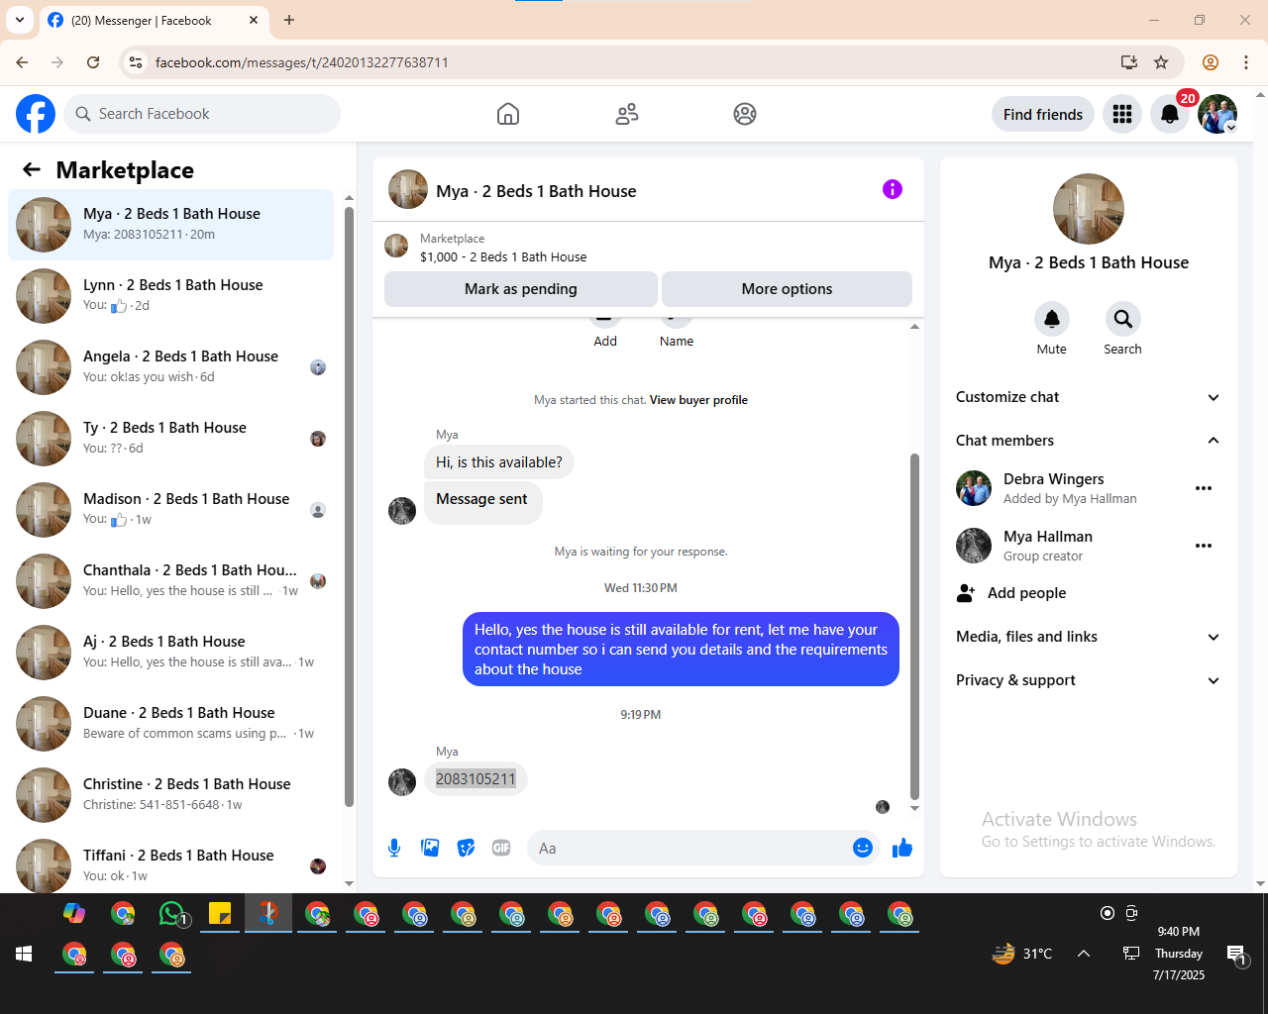Go back in the browser

22,62
